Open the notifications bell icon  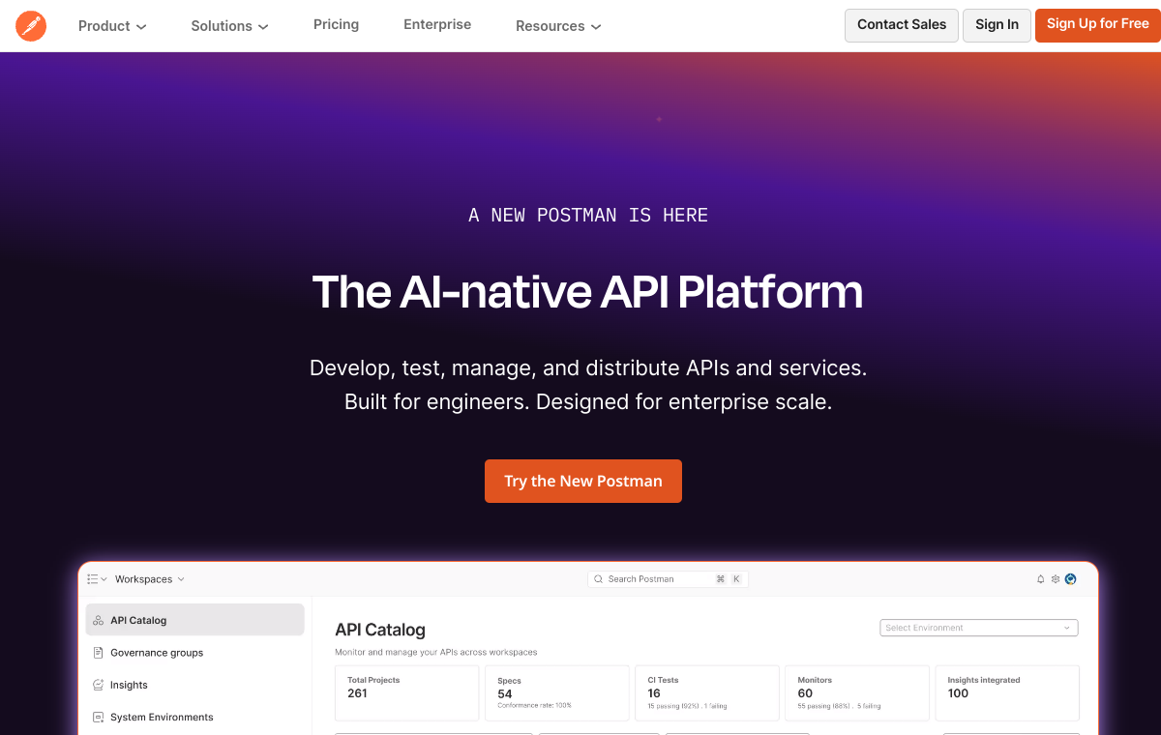(1041, 579)
